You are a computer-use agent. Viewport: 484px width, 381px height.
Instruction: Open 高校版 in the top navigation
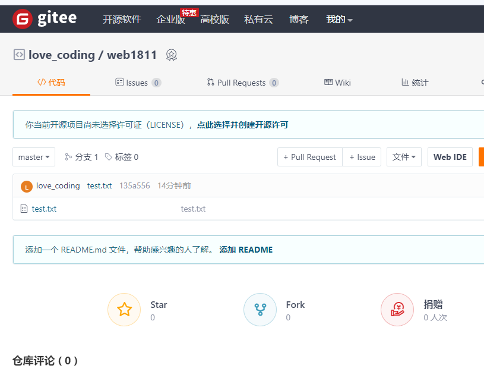tap(214, 20)
